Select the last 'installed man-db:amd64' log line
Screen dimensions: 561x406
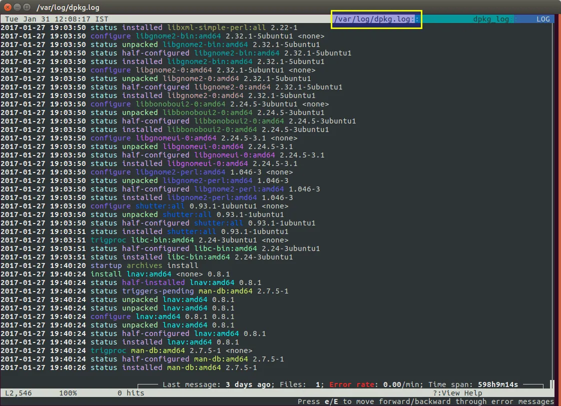click(173, 367)
